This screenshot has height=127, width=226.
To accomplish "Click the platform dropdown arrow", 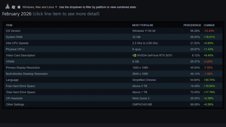I will (x=56, y=7).
